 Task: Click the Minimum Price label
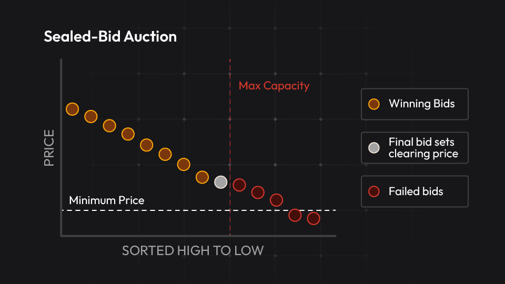(x=106, y=200)
